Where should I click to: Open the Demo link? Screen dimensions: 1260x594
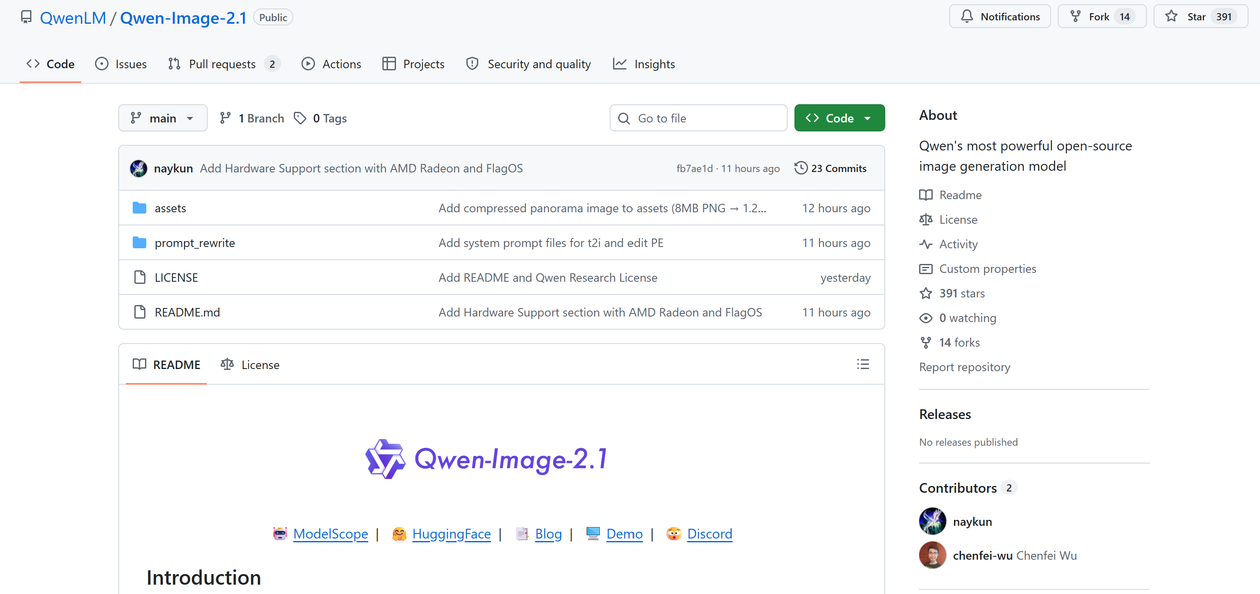[624, 534]
